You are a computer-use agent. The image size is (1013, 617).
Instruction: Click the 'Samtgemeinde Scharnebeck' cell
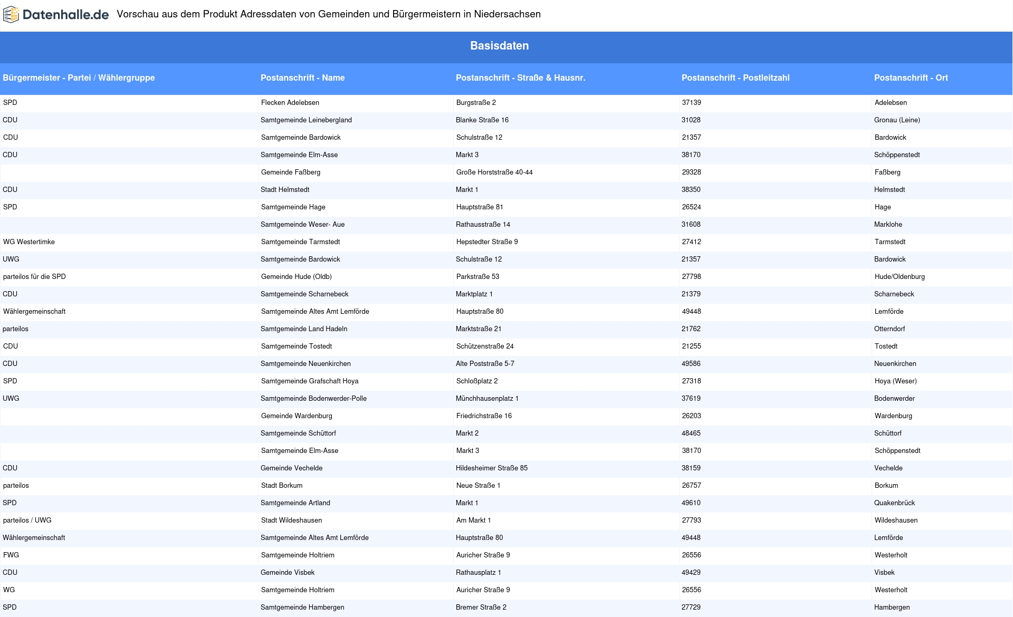(356, 294)
